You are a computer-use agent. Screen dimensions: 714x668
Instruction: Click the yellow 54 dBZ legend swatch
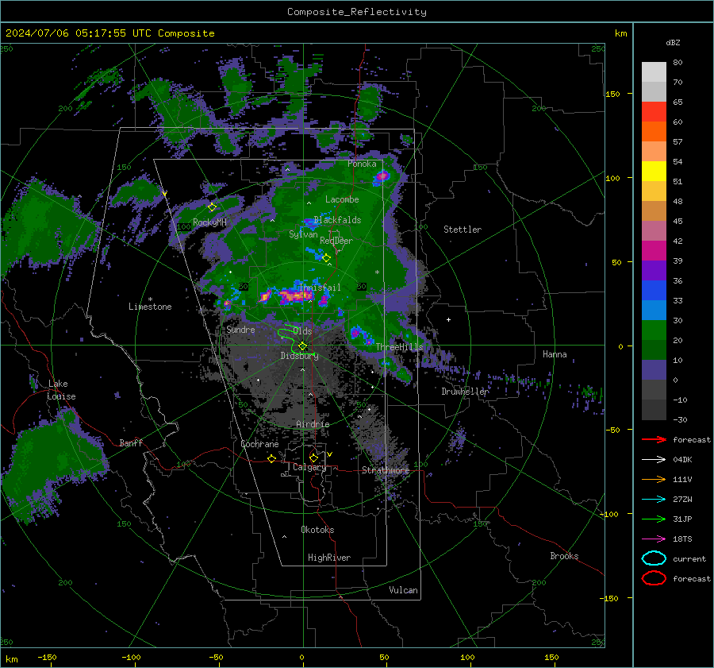pos(654,172)
